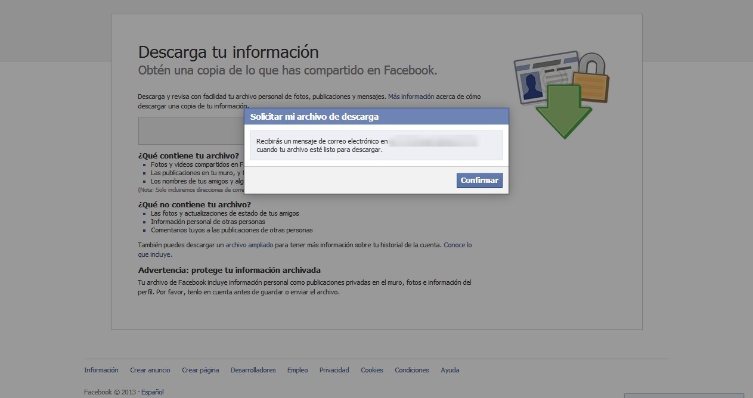
Task: Click 'Comentarios tuyos a las publicaciones de otras personas'
Action: tap(232, 230)
